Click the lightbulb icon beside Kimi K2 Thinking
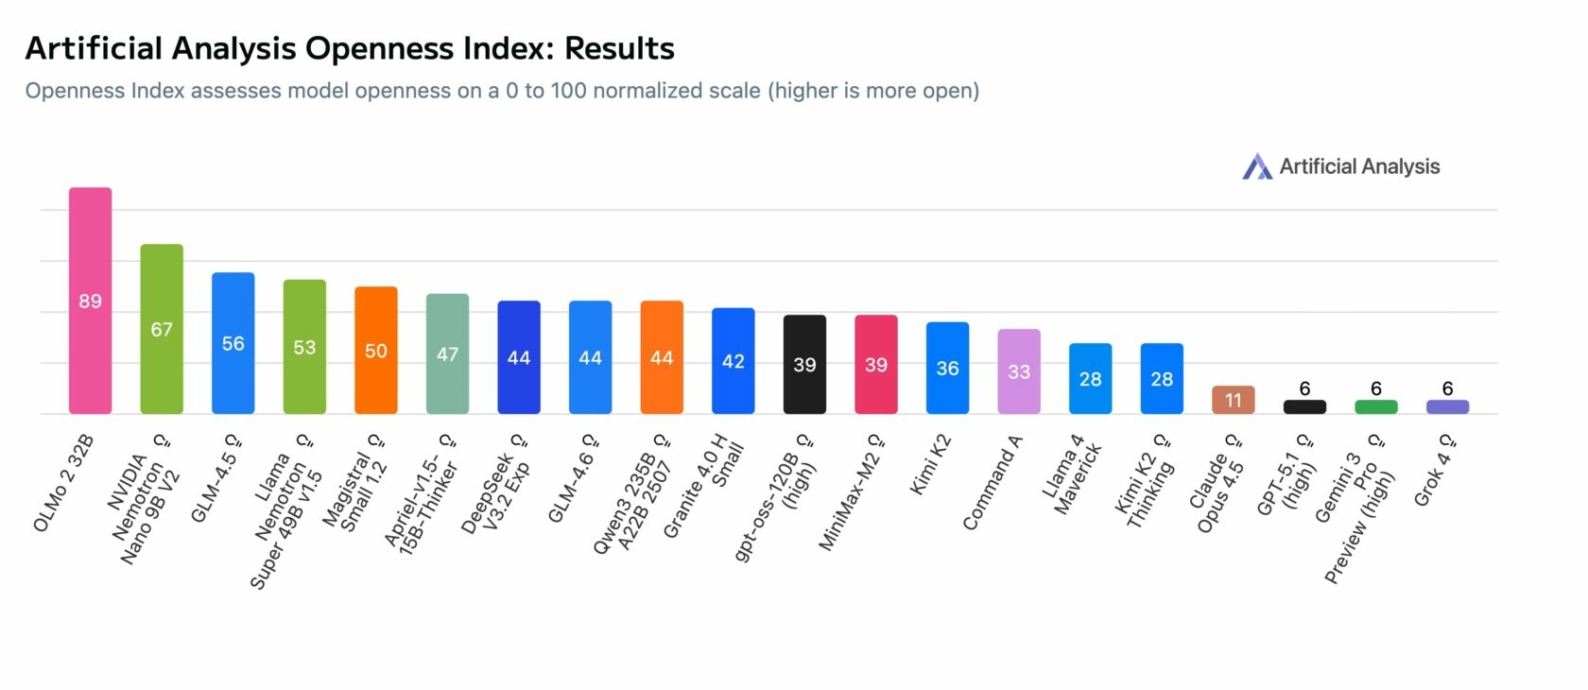Screen dimensions: 1588x690 coord(1163,440)
